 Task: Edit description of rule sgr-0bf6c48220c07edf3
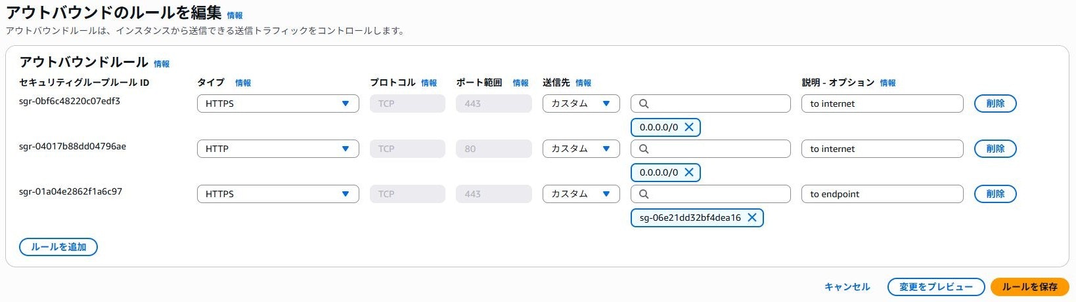coord(882,104)
